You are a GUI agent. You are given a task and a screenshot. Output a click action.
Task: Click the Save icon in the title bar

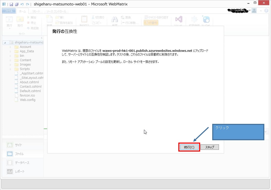point(11,4)
